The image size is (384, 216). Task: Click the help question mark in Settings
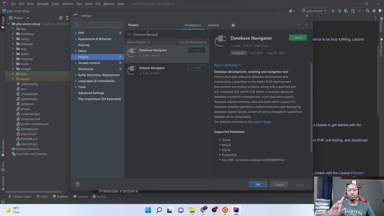[x=77, y=184]
